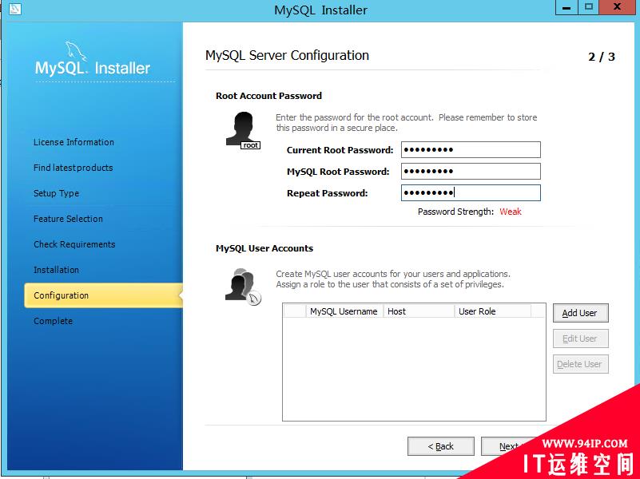Focus the Repeat Password field

[x=471, y=193]
